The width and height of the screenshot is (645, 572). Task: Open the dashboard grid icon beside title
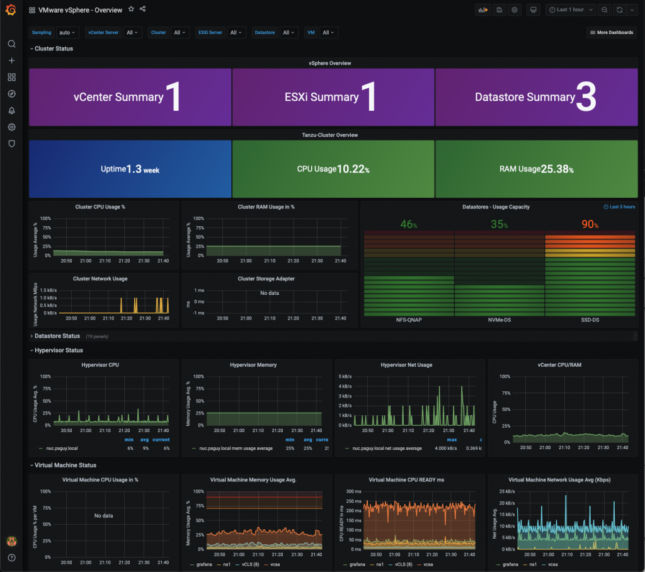[x=32, y=10]
